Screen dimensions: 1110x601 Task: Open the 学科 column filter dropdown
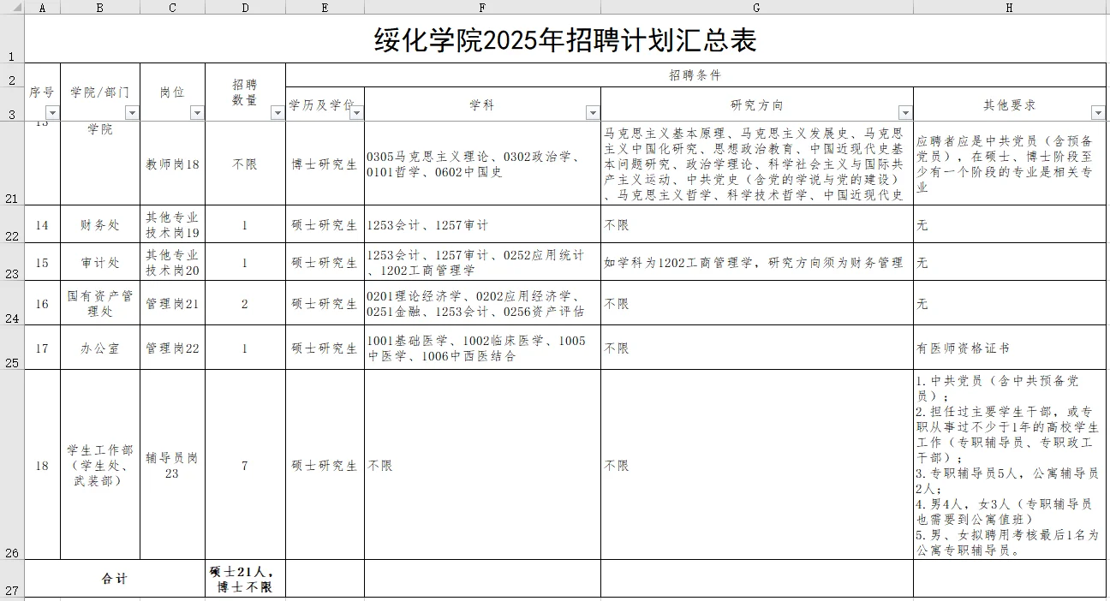593,111
